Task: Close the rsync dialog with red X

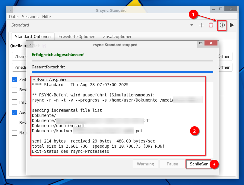Action: [x=211, y=43]
